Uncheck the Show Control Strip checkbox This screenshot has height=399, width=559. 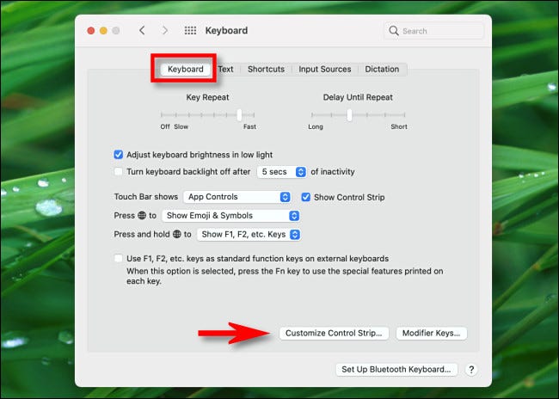click(x=306, y=197)
